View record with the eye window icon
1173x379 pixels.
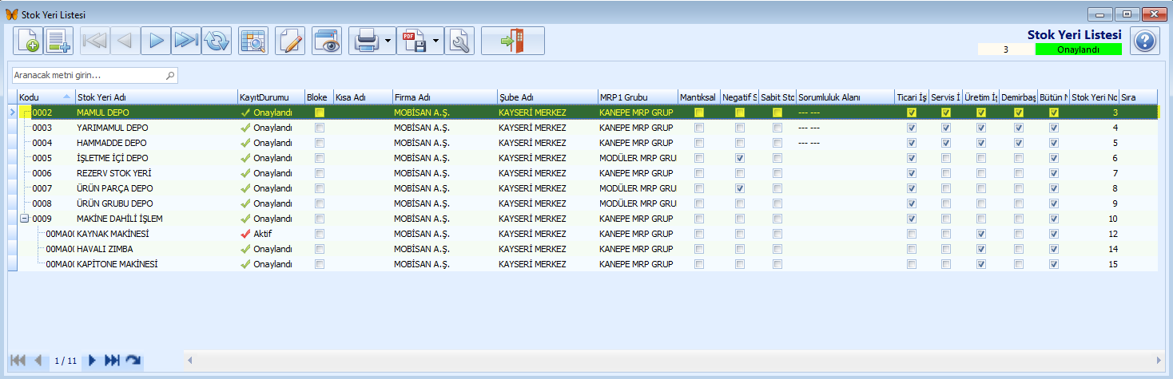pos(326,41)
